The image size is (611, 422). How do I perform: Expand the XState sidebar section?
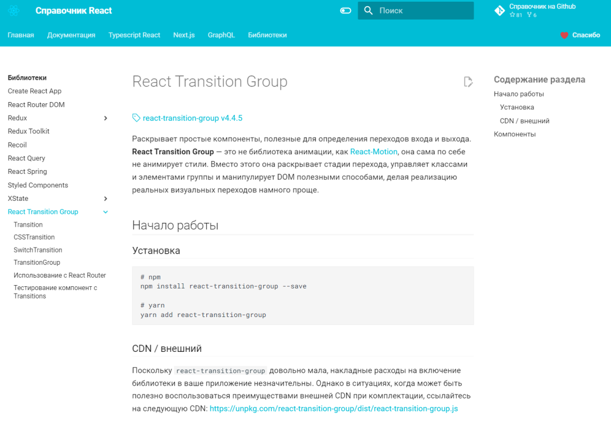pos(105,199)
